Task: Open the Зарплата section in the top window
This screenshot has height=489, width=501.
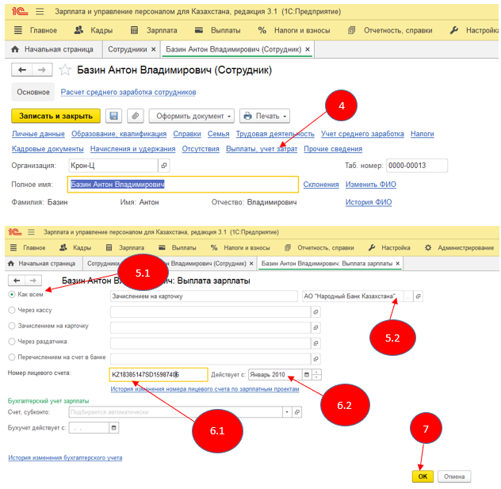Action: point(154,30)
